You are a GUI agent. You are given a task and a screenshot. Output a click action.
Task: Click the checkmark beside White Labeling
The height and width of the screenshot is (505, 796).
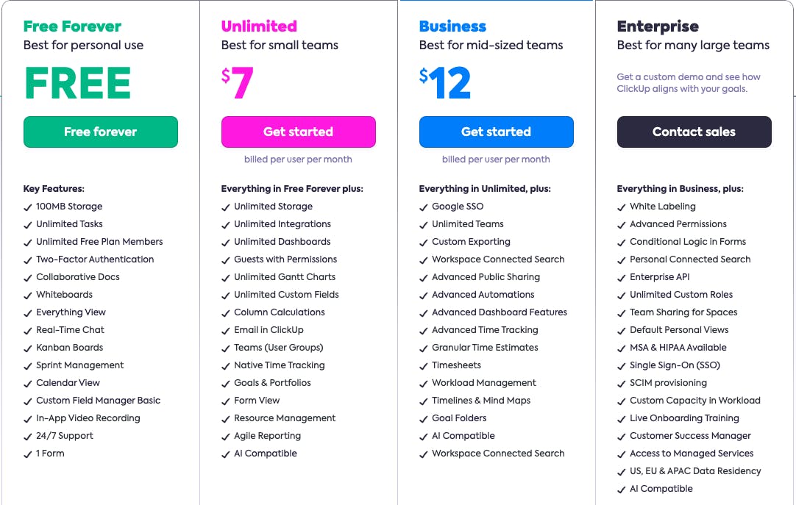pyautogui.click(x=622, y=207)
